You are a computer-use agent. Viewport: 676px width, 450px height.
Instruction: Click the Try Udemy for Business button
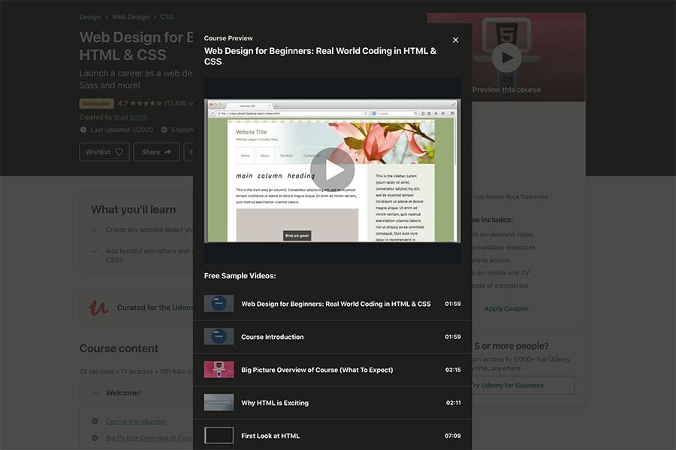[x=522, y=385]
